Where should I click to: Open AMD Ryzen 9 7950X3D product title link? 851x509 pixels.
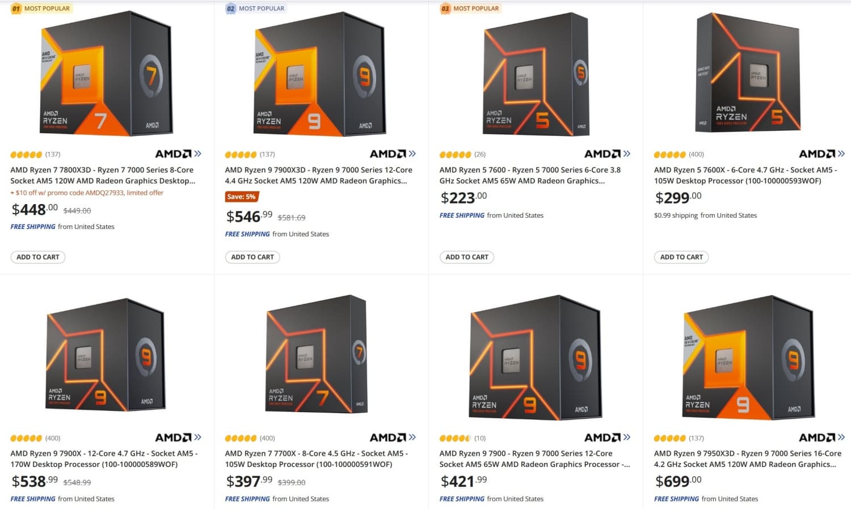pyautogui.click(x=747, y=459)
